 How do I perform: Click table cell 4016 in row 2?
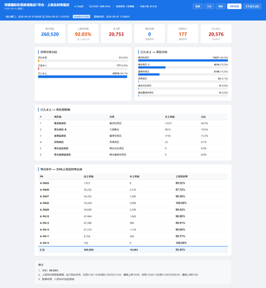[168, 130]
